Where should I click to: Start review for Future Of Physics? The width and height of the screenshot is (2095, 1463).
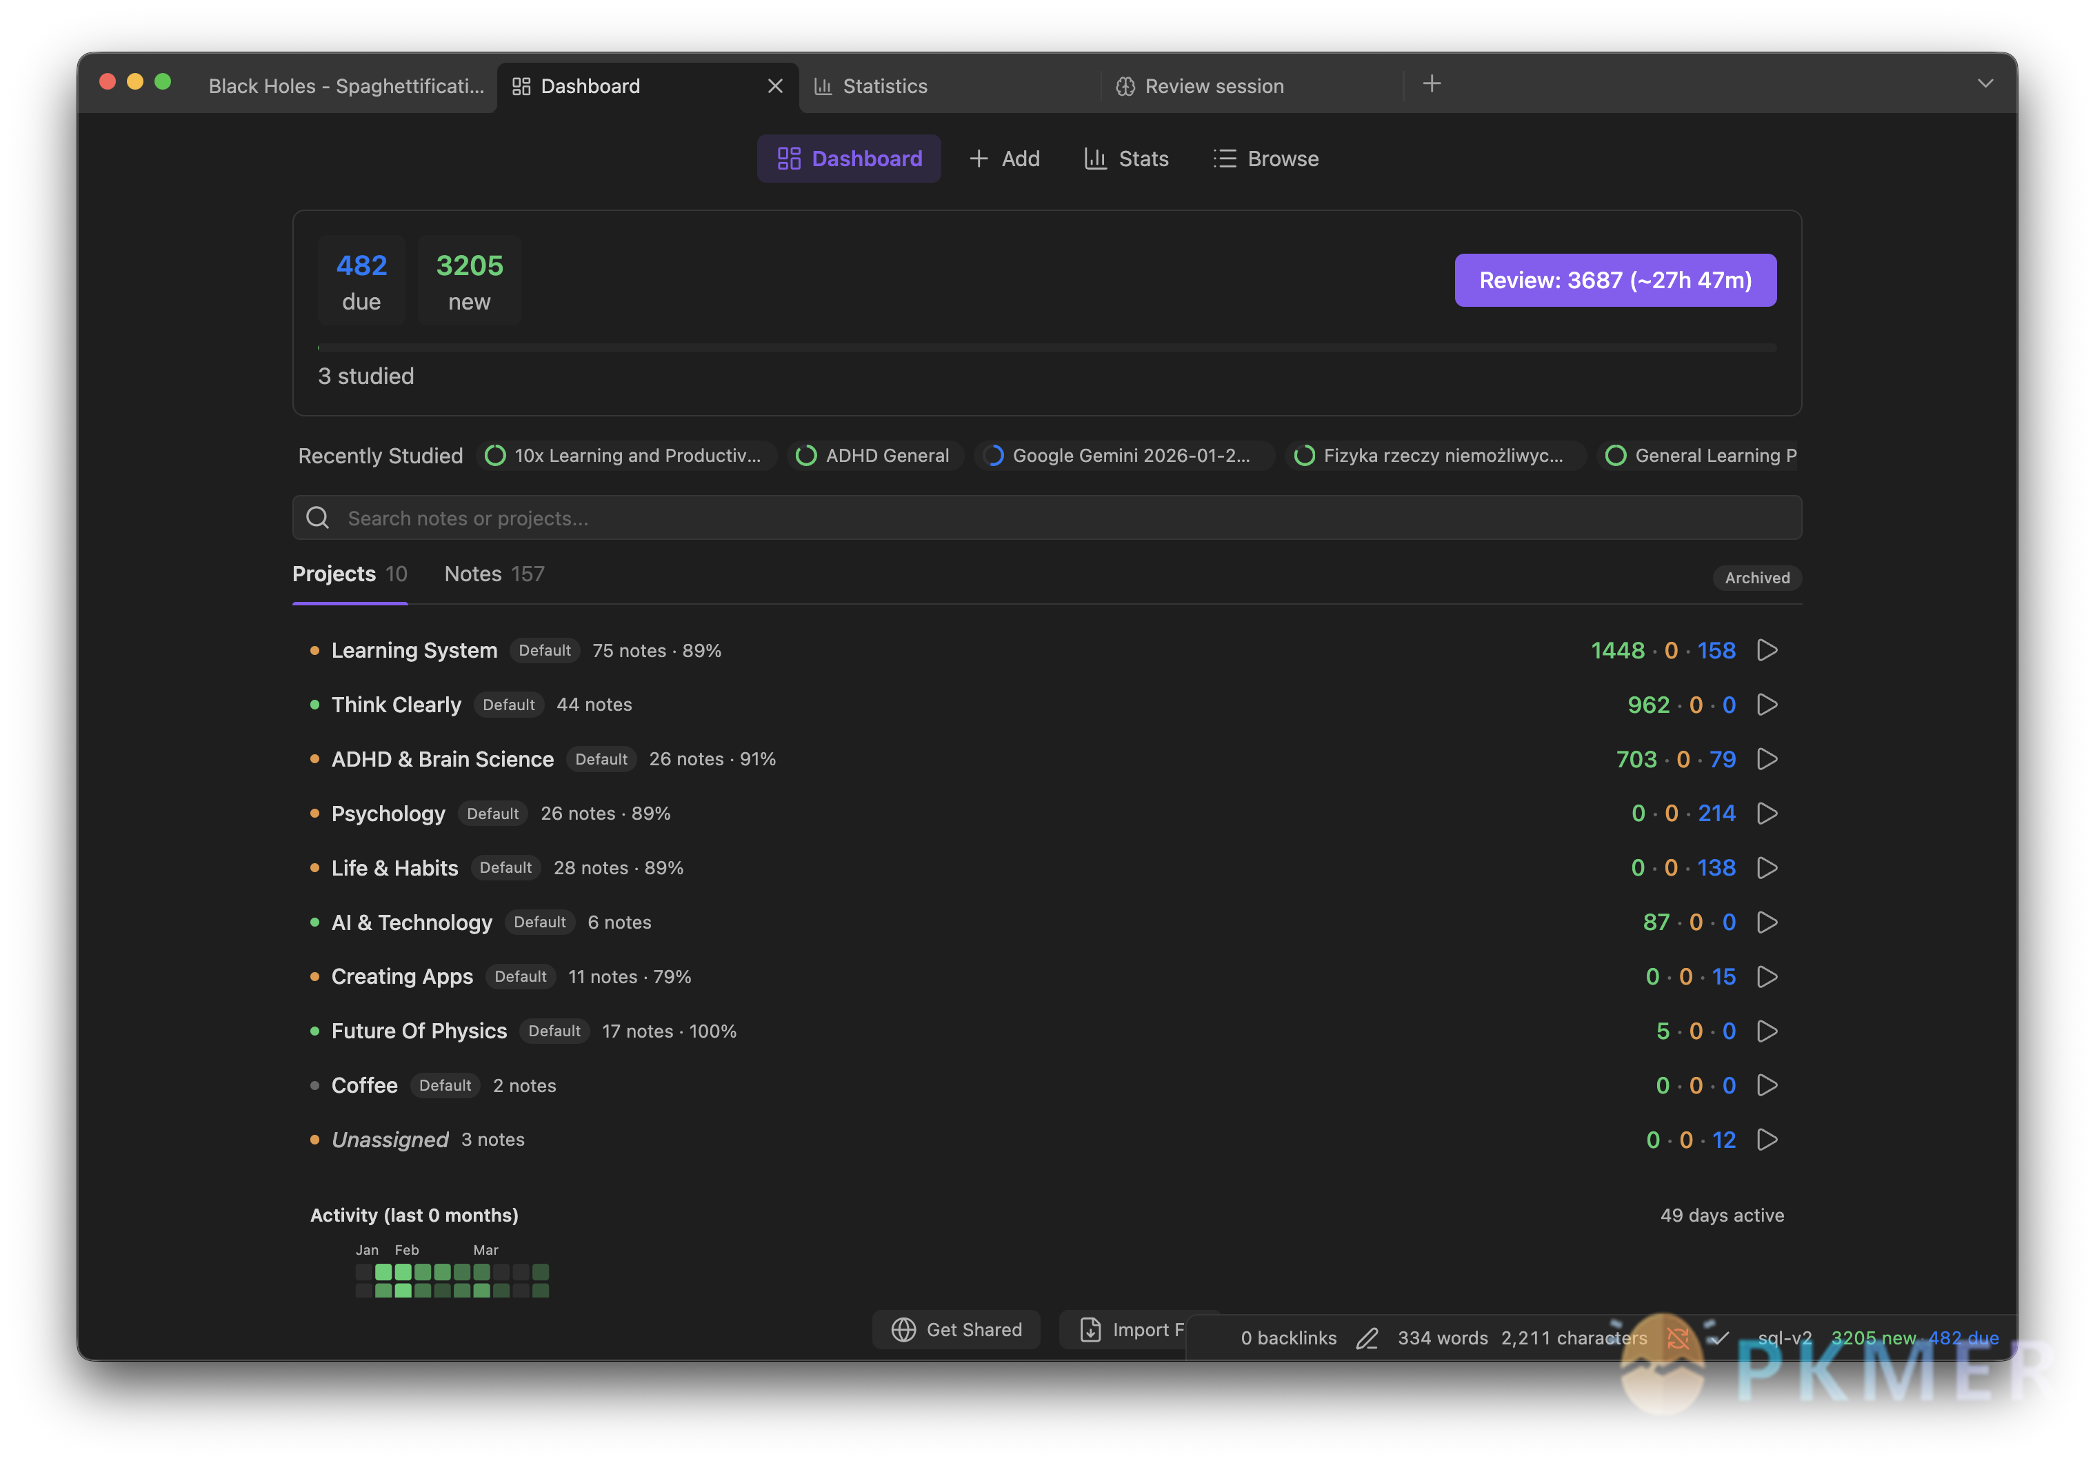[1767, 1031]
